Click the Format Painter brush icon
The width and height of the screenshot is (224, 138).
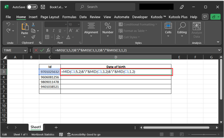33,37
